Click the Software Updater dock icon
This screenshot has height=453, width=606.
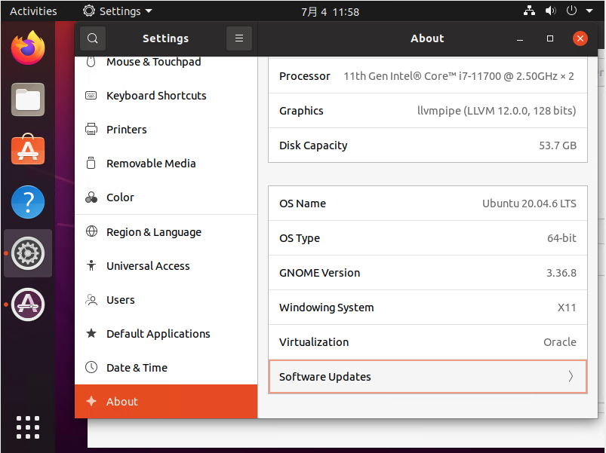(x=28, y=305)
